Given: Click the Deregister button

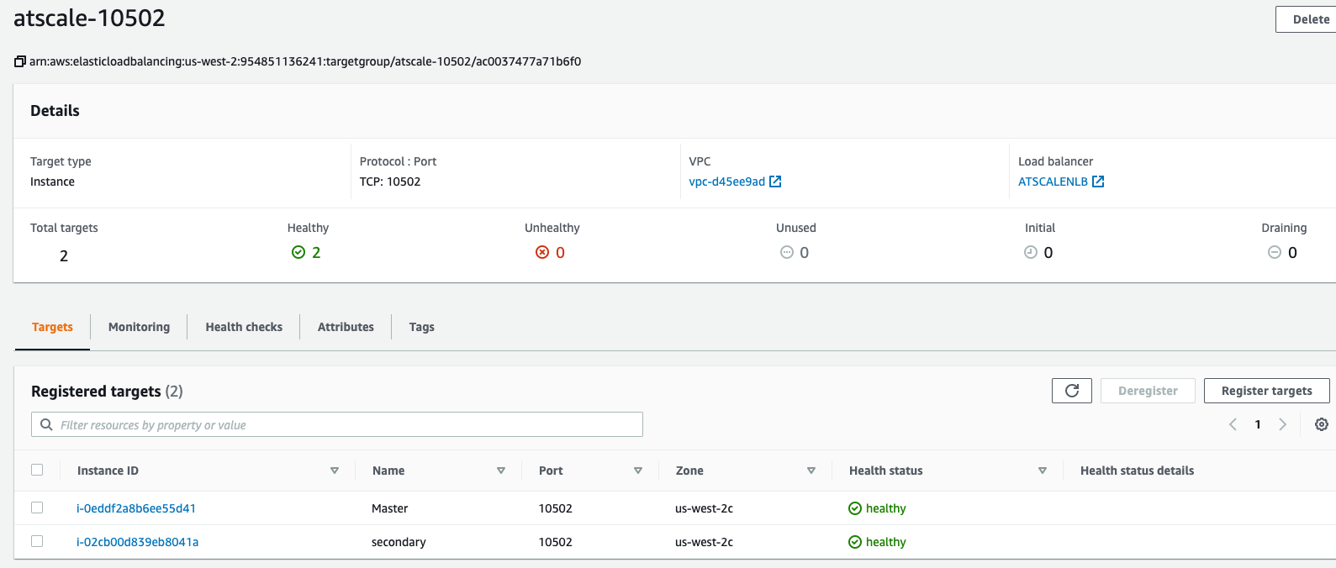Looking at the screenshot, I should (x=1148, y=391).
